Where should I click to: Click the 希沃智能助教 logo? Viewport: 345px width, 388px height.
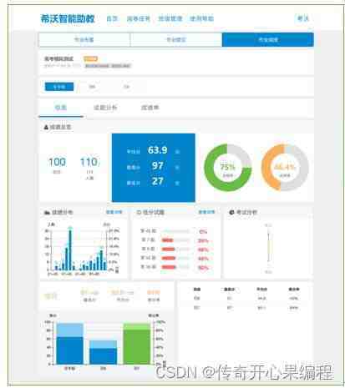(68, 18)
